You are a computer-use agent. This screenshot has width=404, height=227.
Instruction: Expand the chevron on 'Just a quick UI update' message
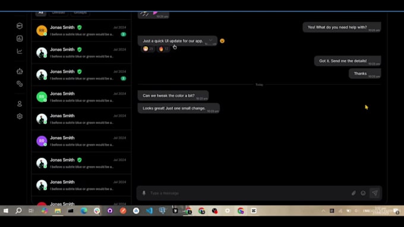click(210, 40)
